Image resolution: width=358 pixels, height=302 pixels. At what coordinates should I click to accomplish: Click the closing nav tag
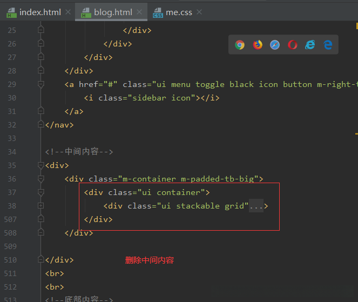59,125
